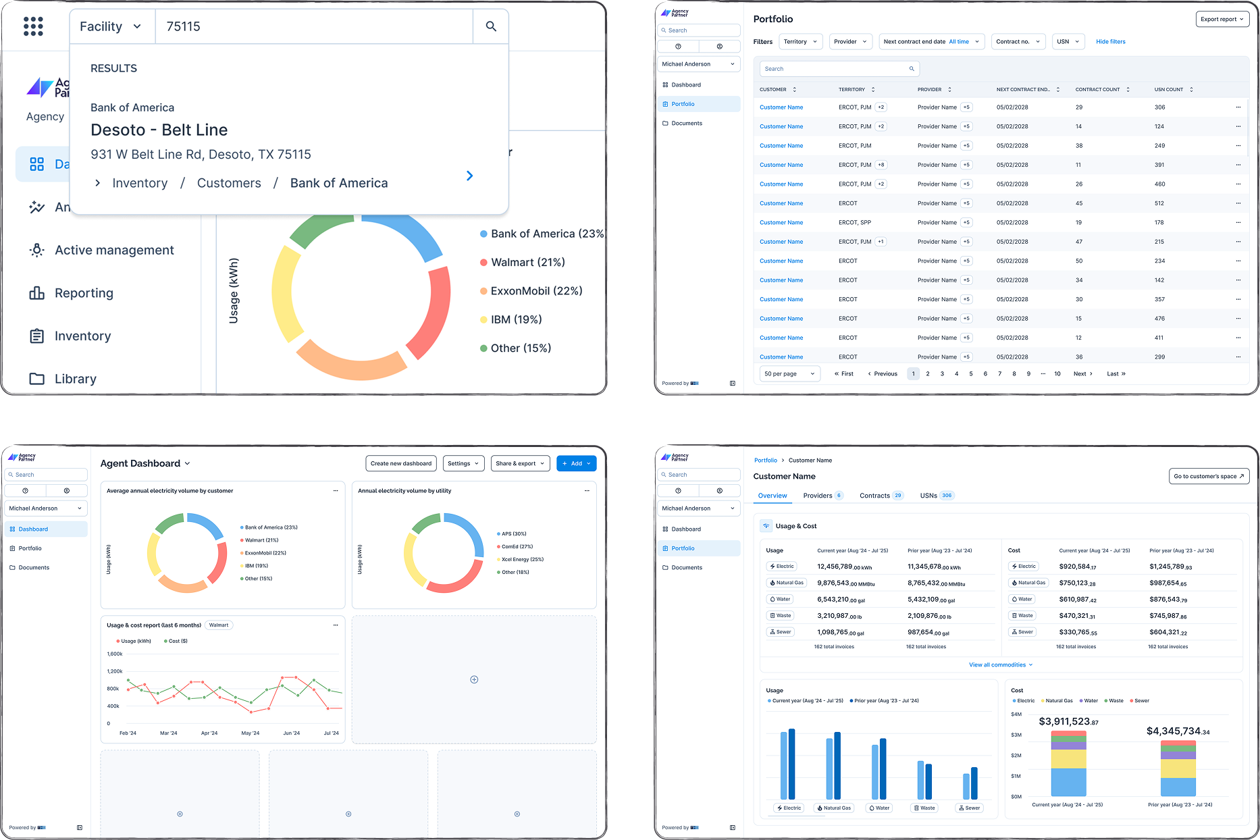Click the magnifier icon in the Portfolio table search box
1260x840 pixels.
[x=912, y=69]
